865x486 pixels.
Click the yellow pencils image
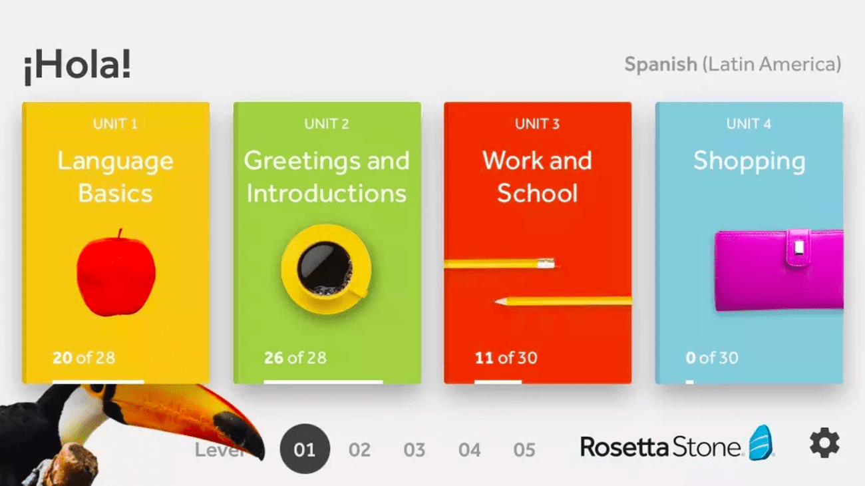[538, 282]
